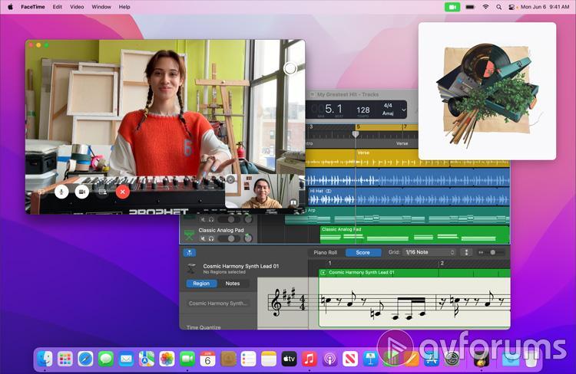Click the Classic Analog Pad track icon
This screenshot has width=576, height=374.
(x=189, y=235)
